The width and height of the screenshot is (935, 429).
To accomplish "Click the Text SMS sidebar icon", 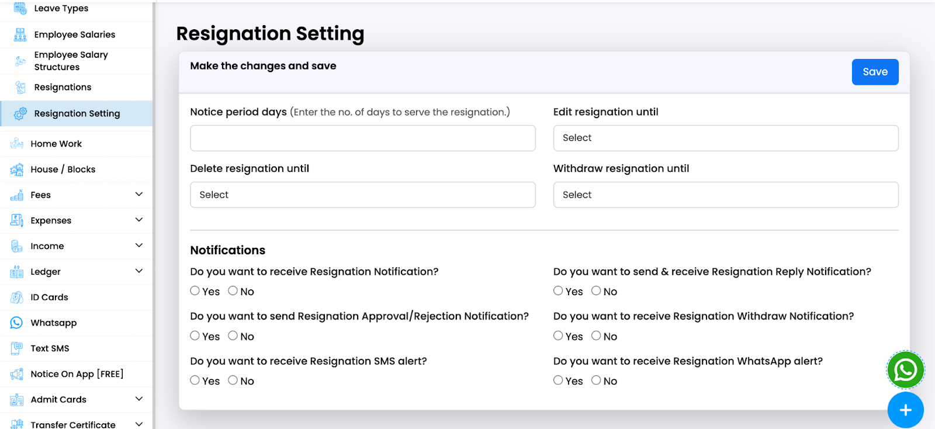I will tap(17, 348).
